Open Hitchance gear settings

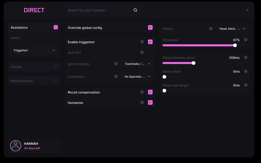click(246, 40)
